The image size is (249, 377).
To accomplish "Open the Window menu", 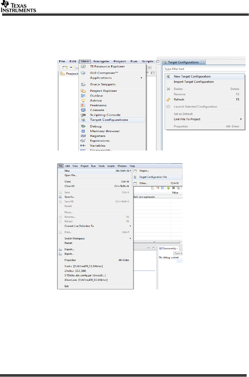I will (122, 166).
